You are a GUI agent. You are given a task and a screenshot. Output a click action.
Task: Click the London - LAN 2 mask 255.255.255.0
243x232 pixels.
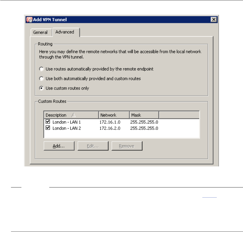144,128
